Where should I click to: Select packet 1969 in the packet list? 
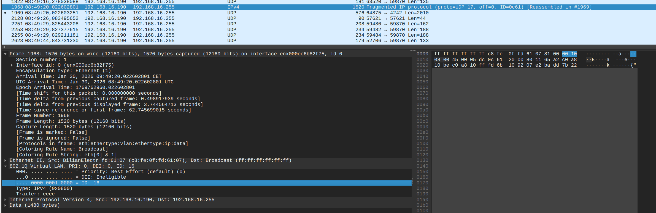pyautogui.click(x=329, y=13)
